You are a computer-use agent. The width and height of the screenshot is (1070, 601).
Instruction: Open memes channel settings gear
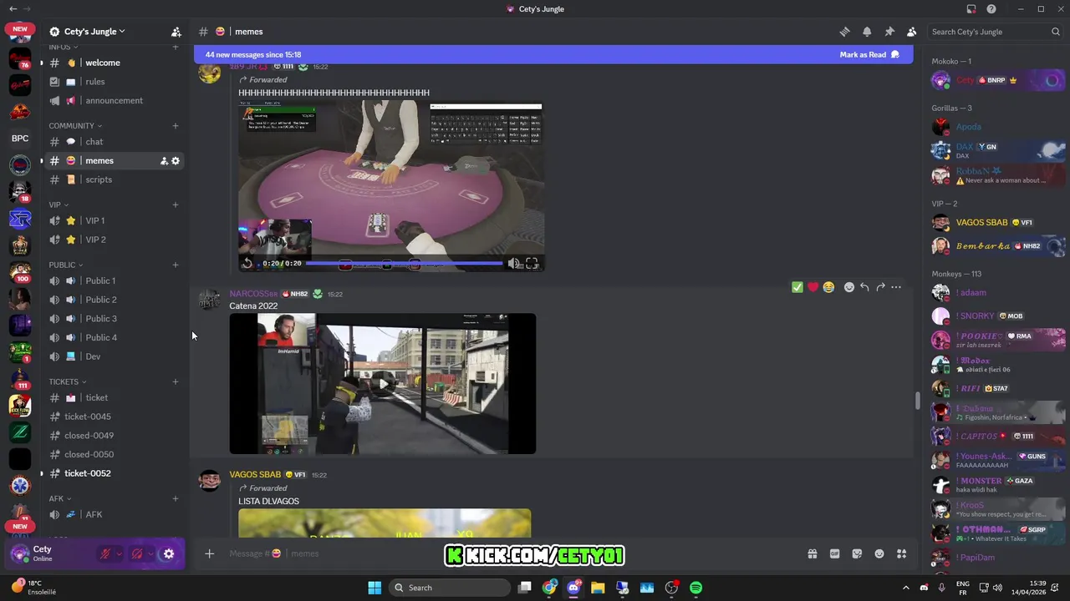click(176, 161)
